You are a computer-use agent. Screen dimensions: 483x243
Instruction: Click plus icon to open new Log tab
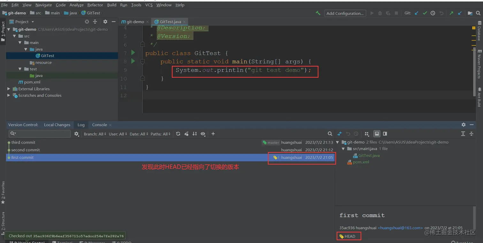coord(213,134)
